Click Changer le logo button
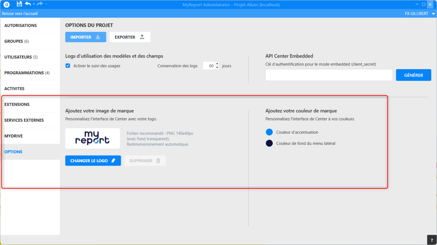Viewport: 437px width, 245px height. click(93, 161)
